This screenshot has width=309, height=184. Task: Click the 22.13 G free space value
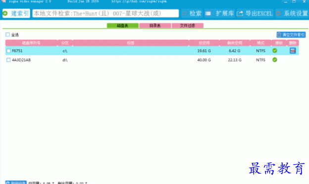point(235,60)
